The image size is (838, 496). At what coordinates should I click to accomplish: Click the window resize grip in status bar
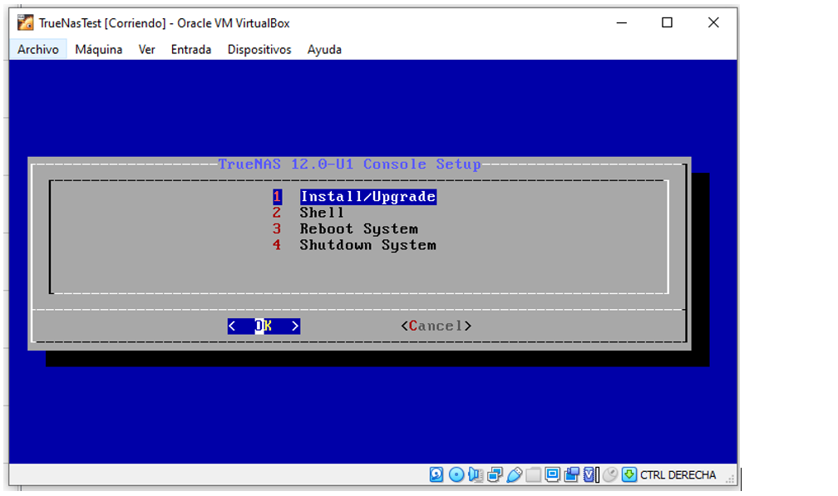pos(730,479)
